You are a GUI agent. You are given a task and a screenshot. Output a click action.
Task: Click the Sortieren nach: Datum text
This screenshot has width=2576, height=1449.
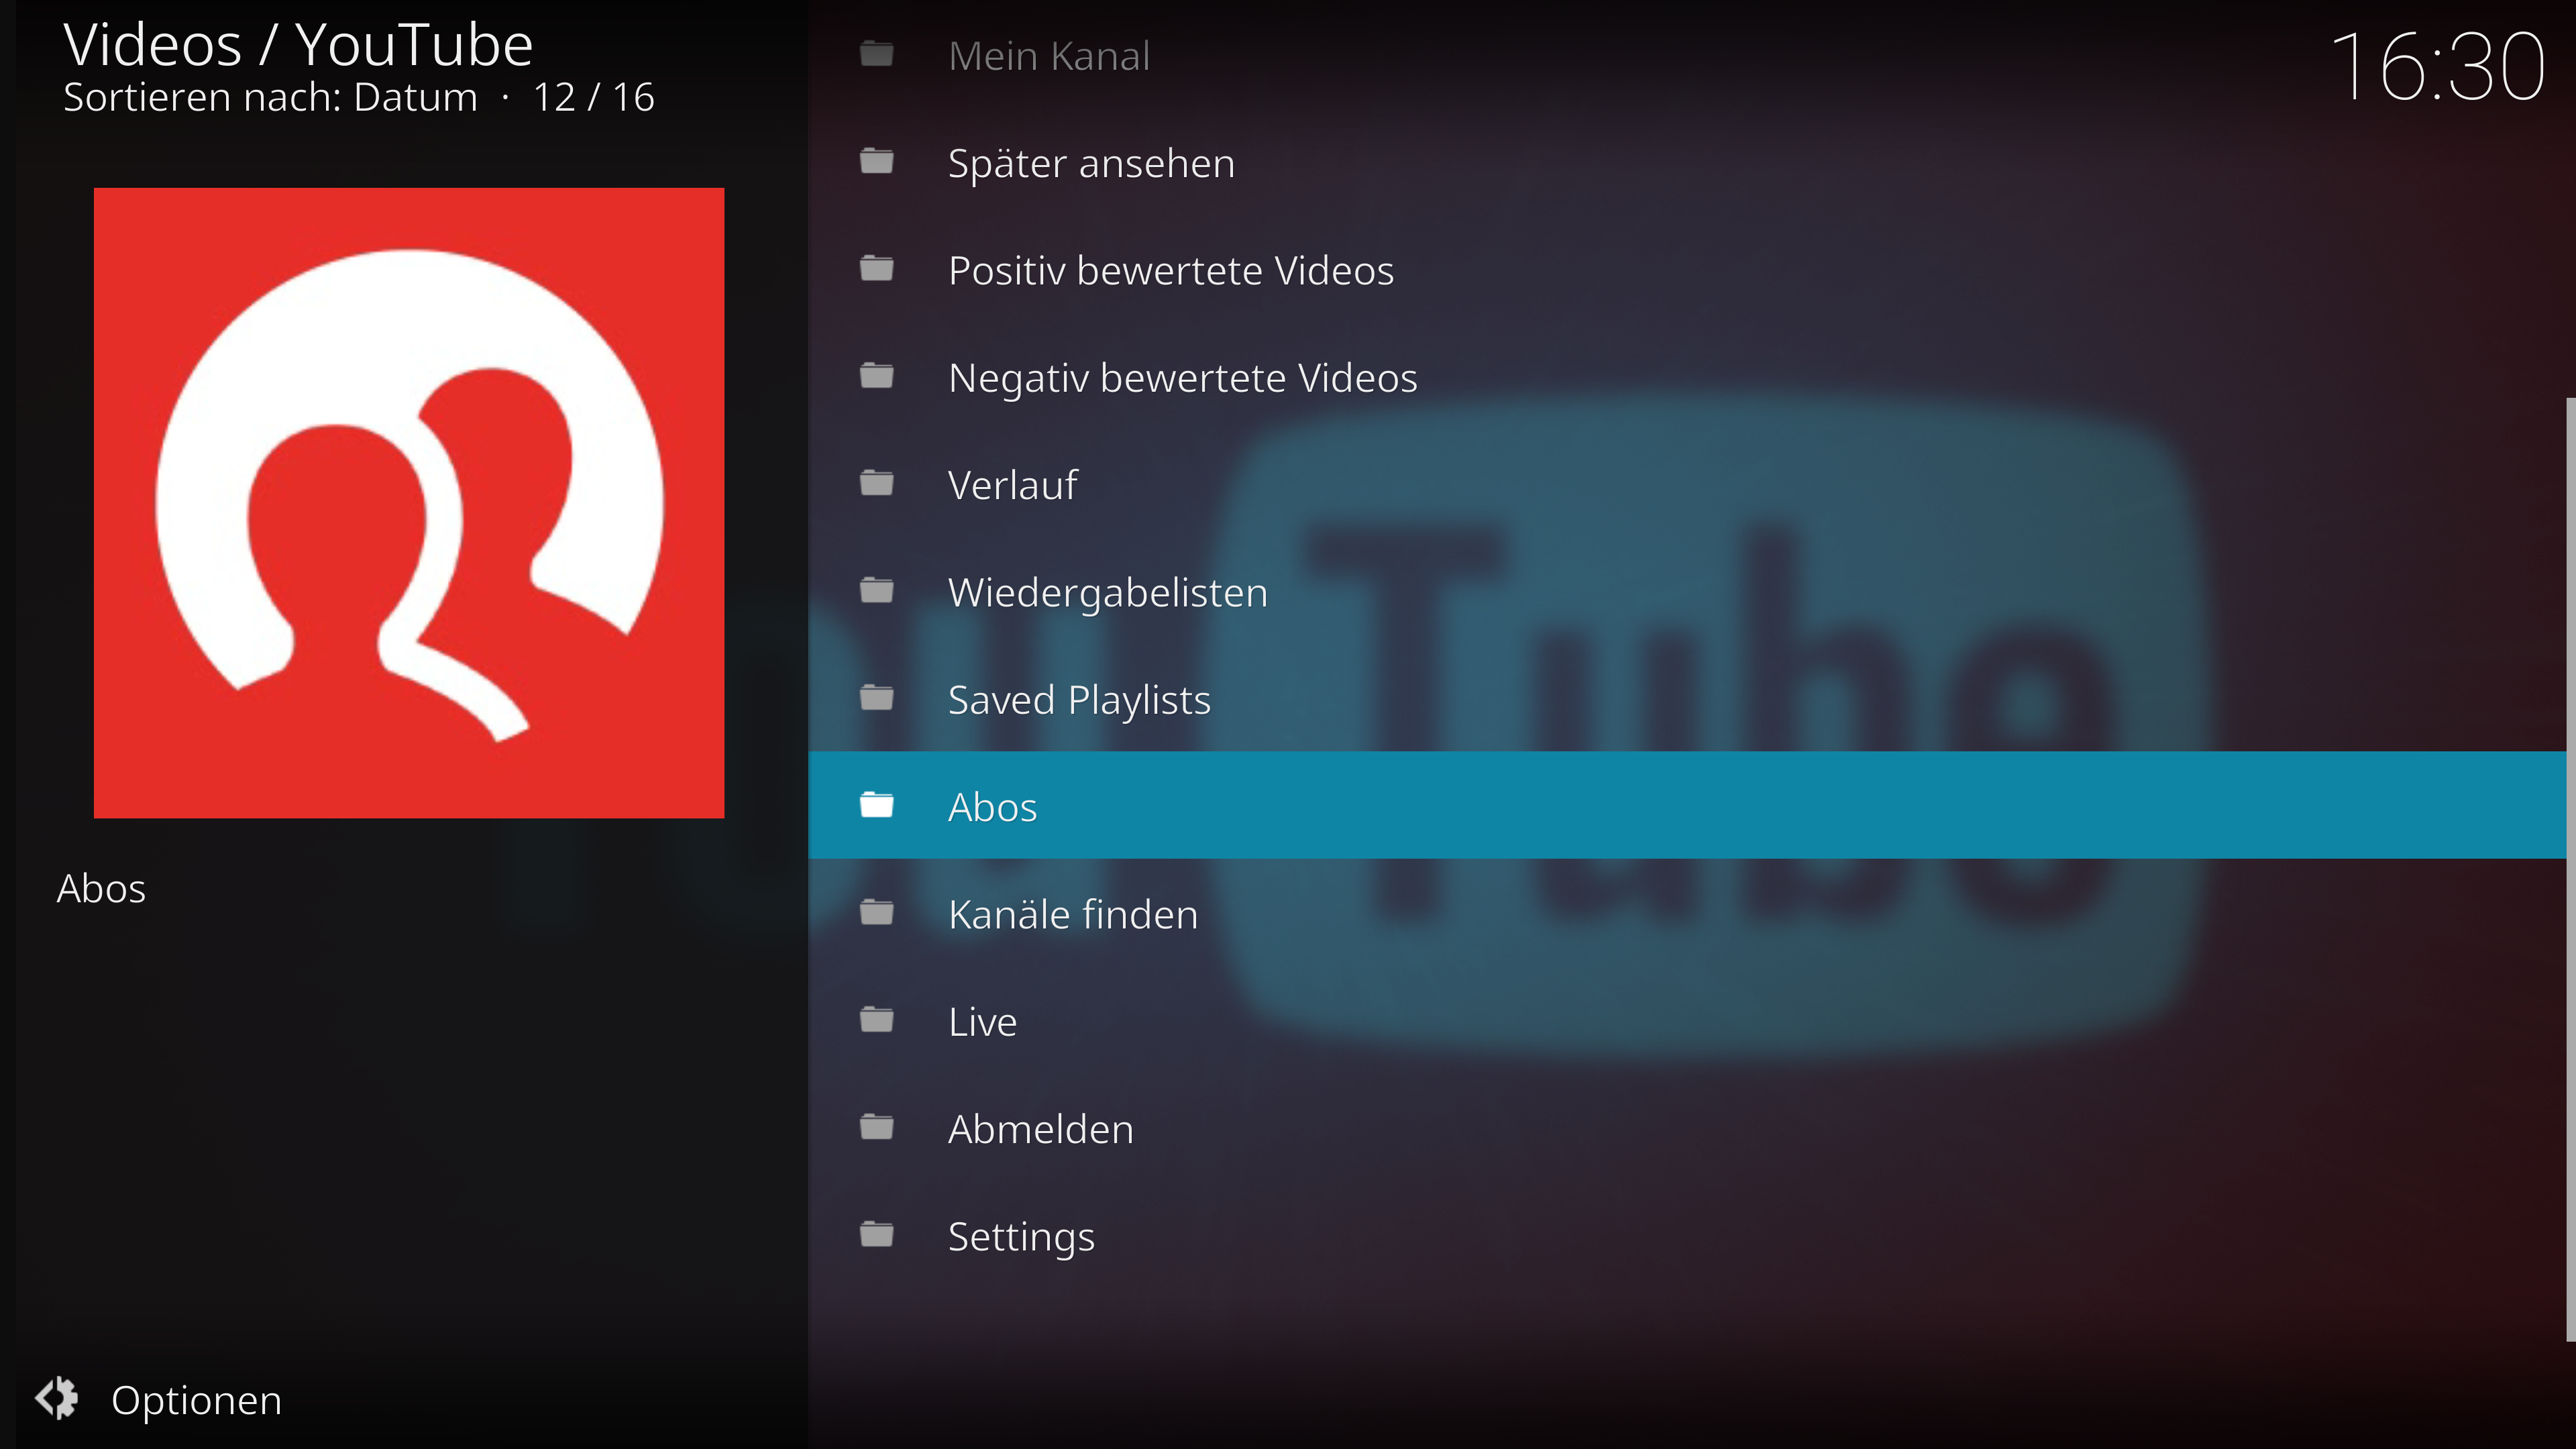point(270,98)
